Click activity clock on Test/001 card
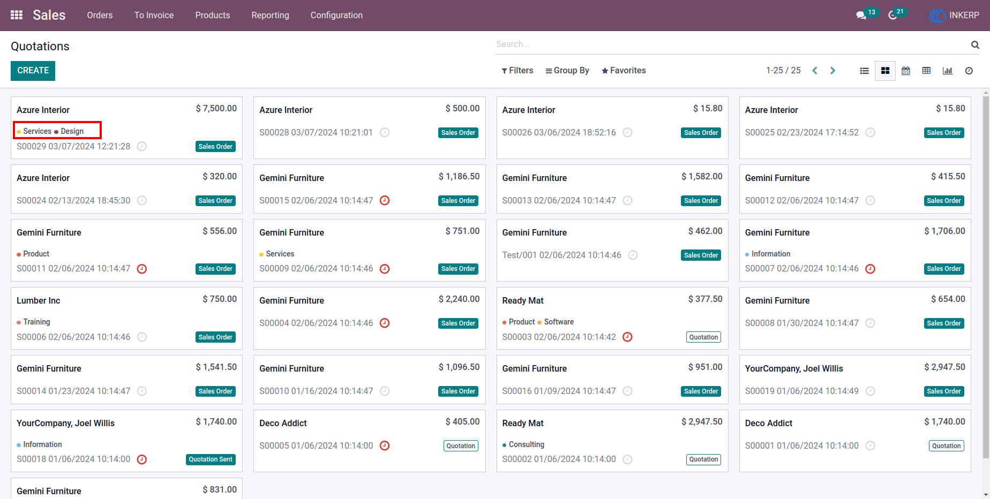The width and height of the screenshot is (990, 499). tap(633, 255)
